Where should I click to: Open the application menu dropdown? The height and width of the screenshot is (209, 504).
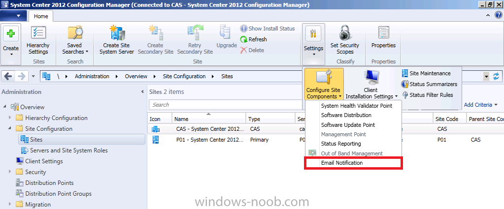tap(13, 16)
